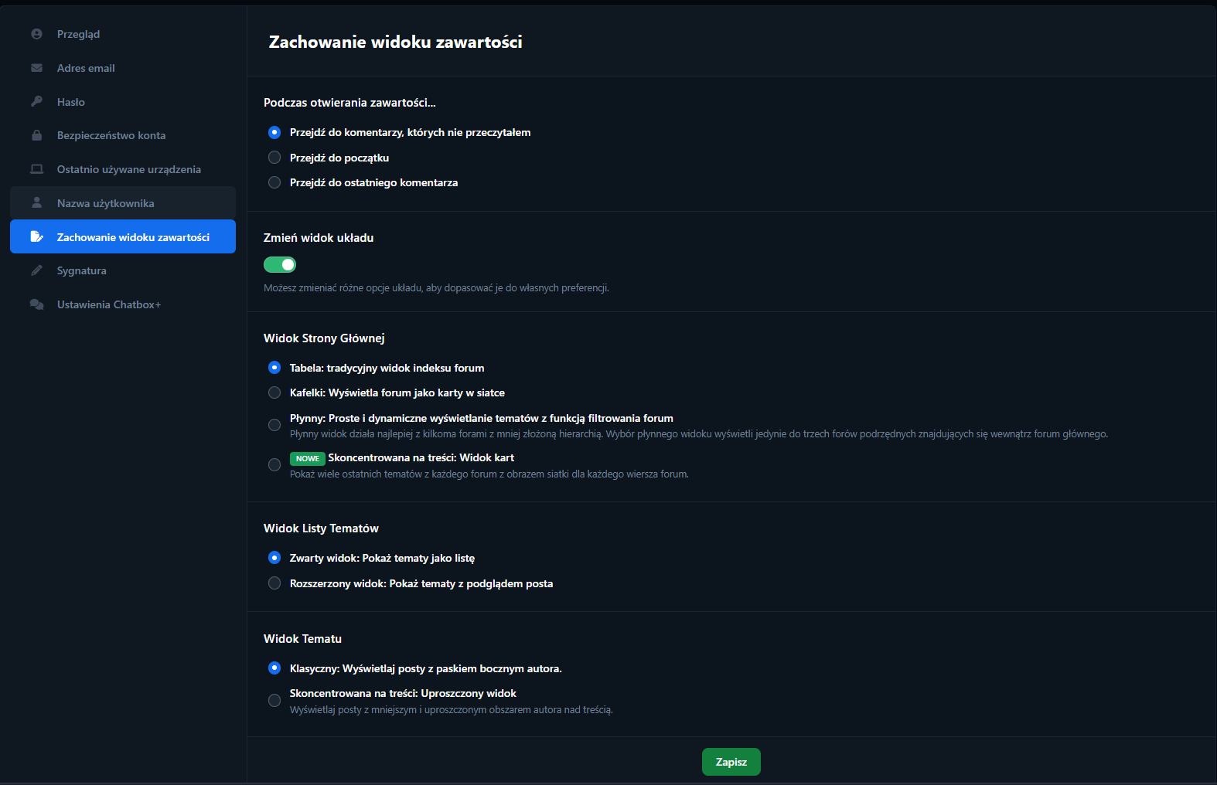Choose the Płynny dynamic view radio
Viewport: 1217px width, 785px height.
tap(274, 425)
